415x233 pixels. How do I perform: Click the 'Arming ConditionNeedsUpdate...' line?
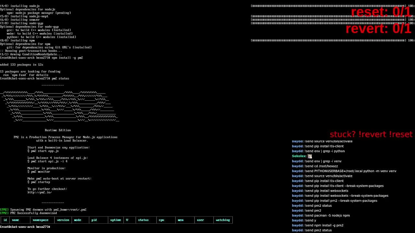(x=31, y=54)
